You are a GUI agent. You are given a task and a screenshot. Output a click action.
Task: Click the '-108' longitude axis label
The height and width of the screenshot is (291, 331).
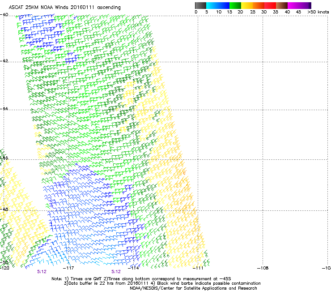pyautogui.click(x=263, y=268)
